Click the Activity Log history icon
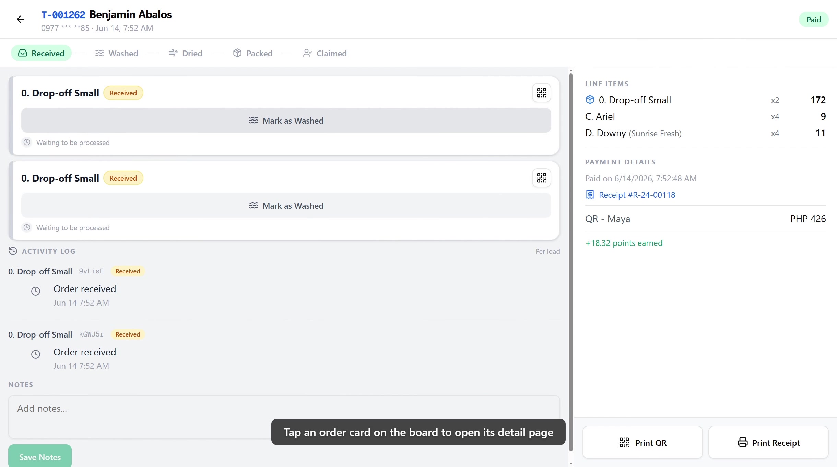This screenshot has height=467, width=837. 13,251
